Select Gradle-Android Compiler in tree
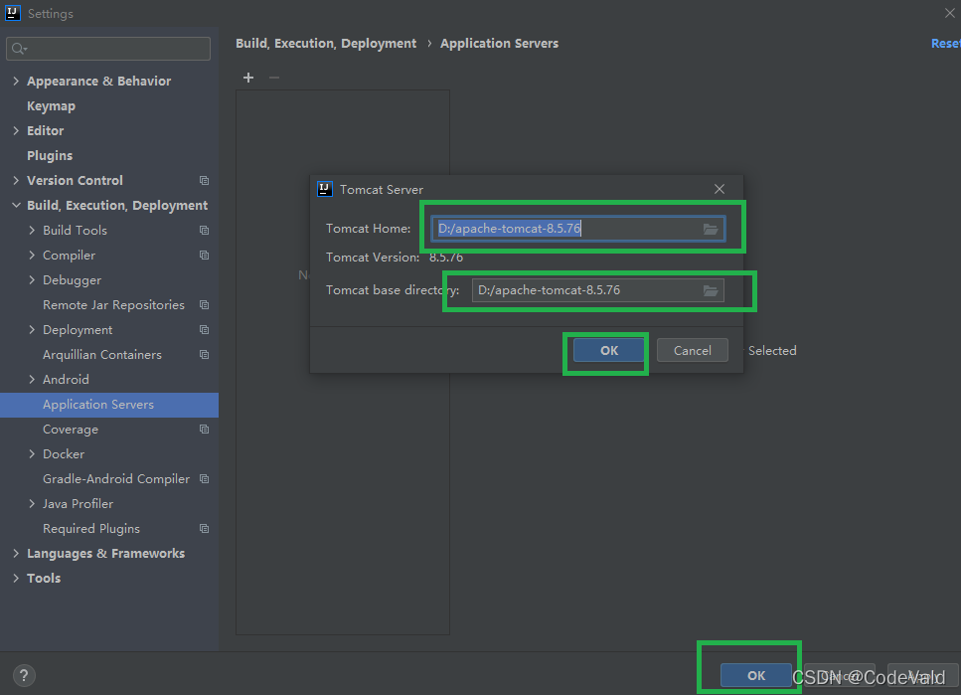The height and width of the screenshot is (695, 961). point(116,479)
